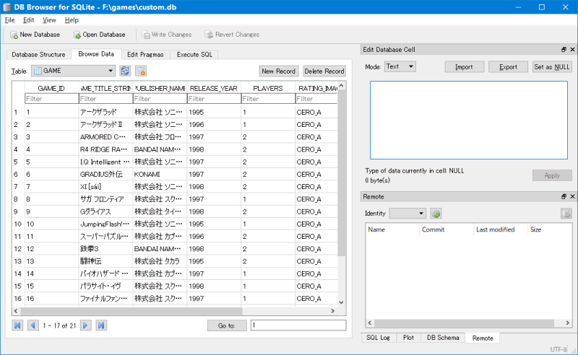Click the New Record button
This screenshot has width=578, height=355.
point(278,71)
